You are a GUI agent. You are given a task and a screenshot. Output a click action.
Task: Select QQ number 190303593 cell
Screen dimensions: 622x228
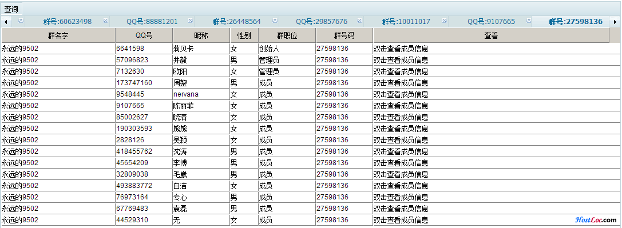coord(144,129)
